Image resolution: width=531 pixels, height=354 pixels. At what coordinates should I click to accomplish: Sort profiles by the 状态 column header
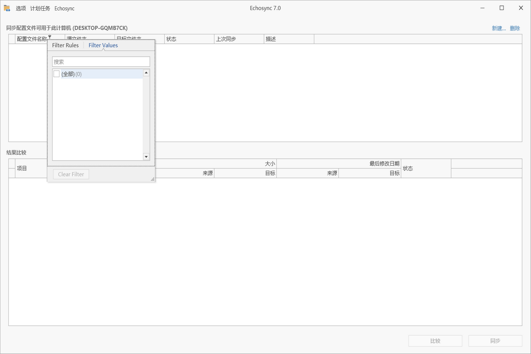click(189, 38)
